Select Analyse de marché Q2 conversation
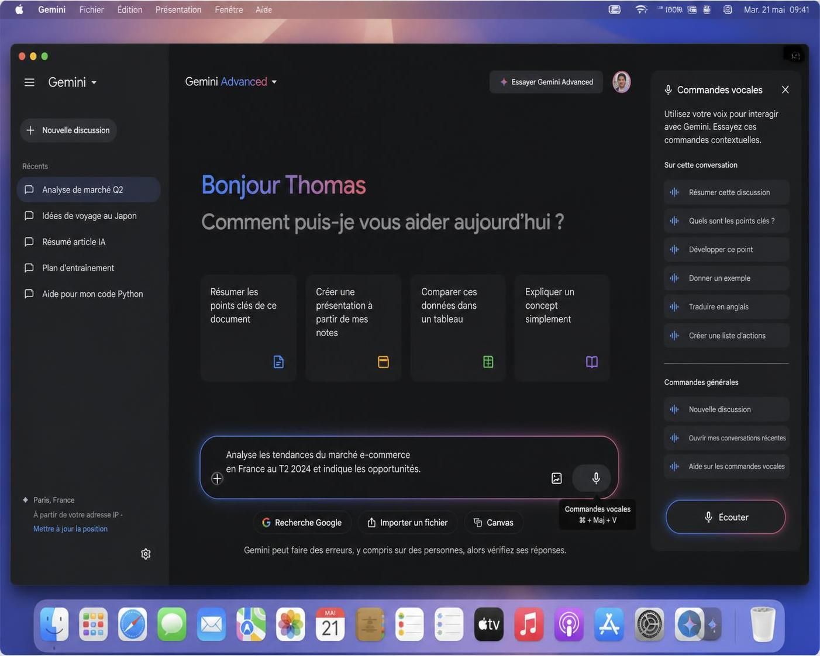The height and width of the screenshot is (656, 820). [89, 190]
